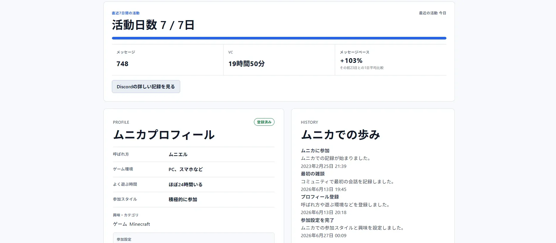Select the date 2026年6月13日 19:45
Image resolution: width=556 pixels, height=243 pixels.
click(324, 189)
